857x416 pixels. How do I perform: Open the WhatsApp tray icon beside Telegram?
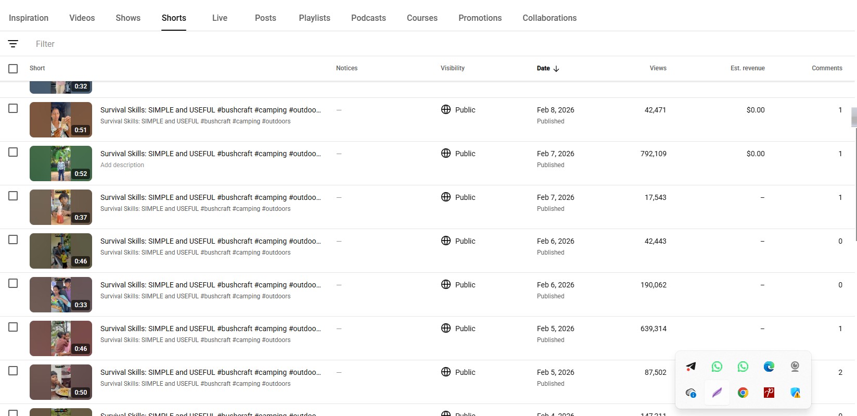717,367
